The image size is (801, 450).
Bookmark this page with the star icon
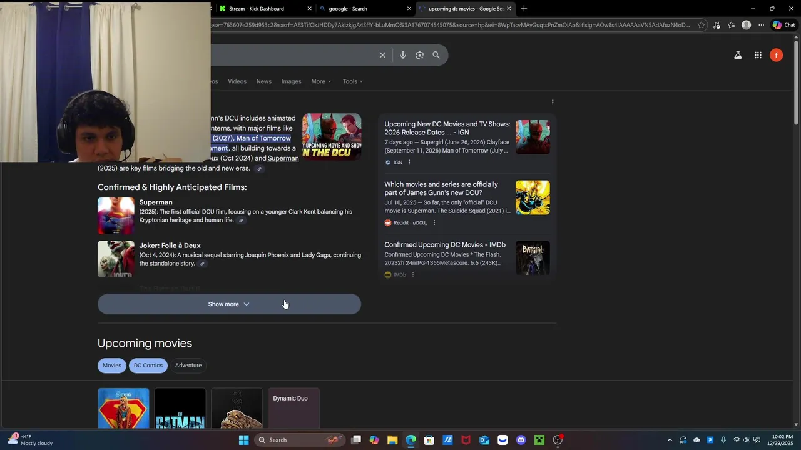point(702,25)
